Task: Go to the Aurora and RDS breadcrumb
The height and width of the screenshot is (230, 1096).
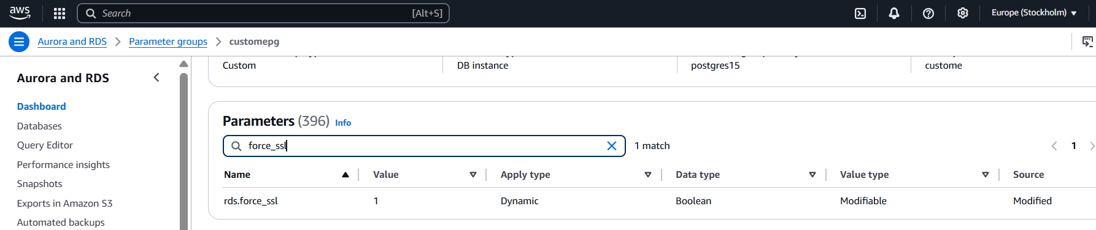Action: pos(72,42)
